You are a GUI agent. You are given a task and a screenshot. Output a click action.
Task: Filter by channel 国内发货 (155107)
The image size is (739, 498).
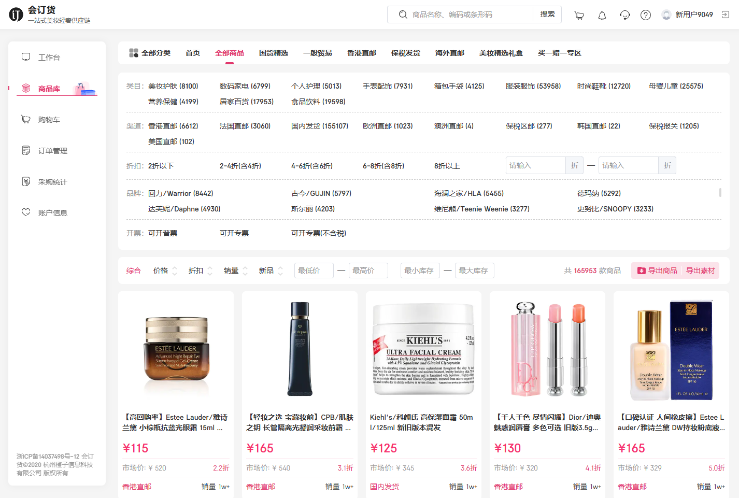tap(320, 126)
